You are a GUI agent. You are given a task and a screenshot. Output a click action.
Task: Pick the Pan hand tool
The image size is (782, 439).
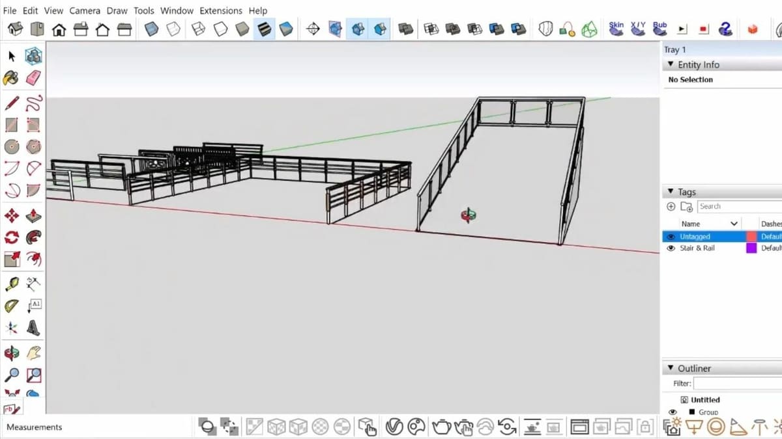point(34,353)
